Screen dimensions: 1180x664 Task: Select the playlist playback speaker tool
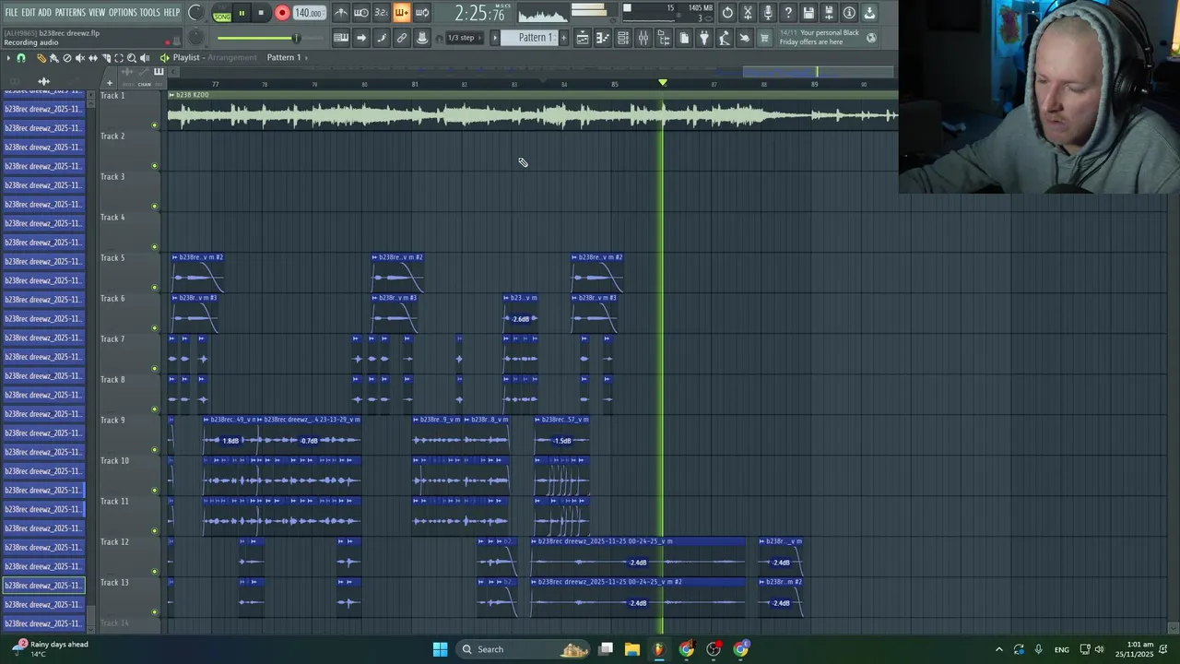point(145,58)
